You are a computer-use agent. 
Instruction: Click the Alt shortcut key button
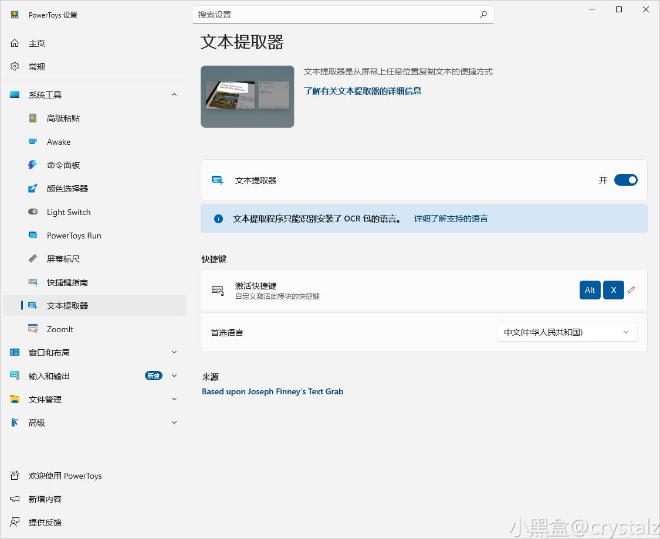click(x=590, y=290)
